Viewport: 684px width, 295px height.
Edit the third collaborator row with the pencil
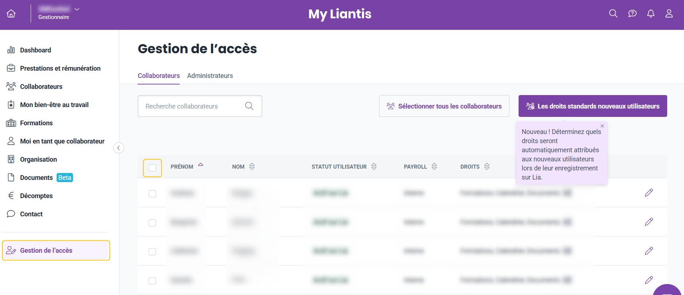pyautogui.click(x=649, y=251)
